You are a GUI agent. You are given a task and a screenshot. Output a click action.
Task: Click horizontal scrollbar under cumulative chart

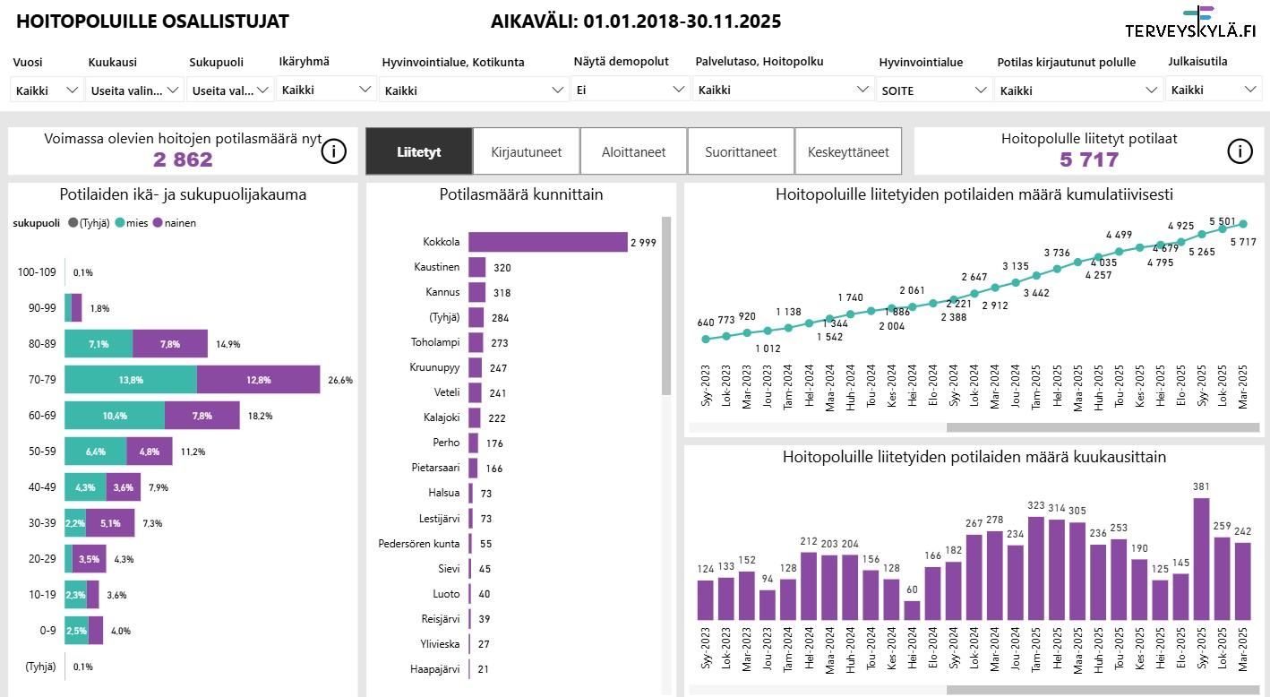pos(1102,428)
